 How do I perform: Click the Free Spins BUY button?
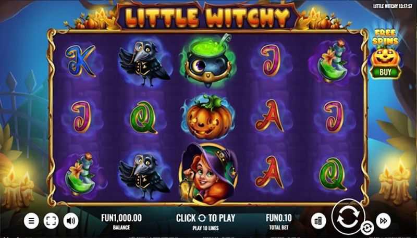pos(385,72)
